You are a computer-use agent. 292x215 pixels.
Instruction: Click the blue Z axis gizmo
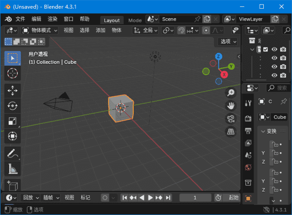coord(219,56)
